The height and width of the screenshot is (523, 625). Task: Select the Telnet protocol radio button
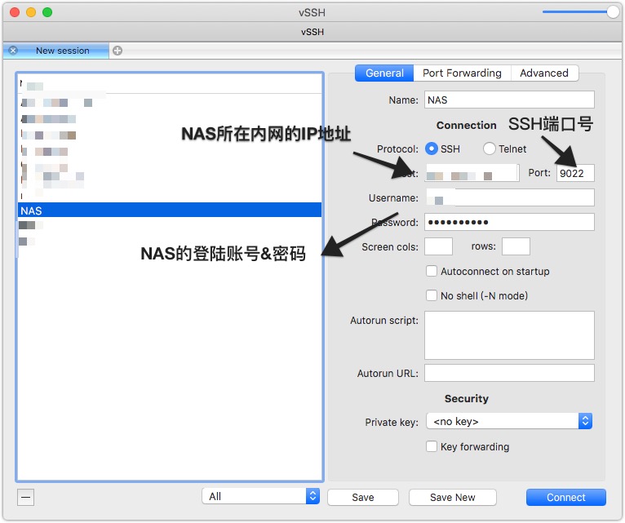tap(489, 148)
